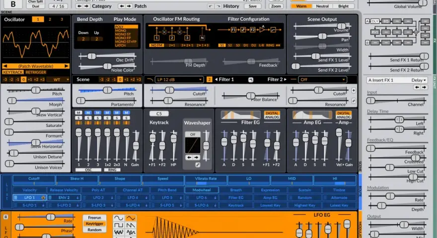The image size is (437, 238).
Task: Open the Filter 1 type dropdown LP 12 dB
Action: tap(179, 80)
